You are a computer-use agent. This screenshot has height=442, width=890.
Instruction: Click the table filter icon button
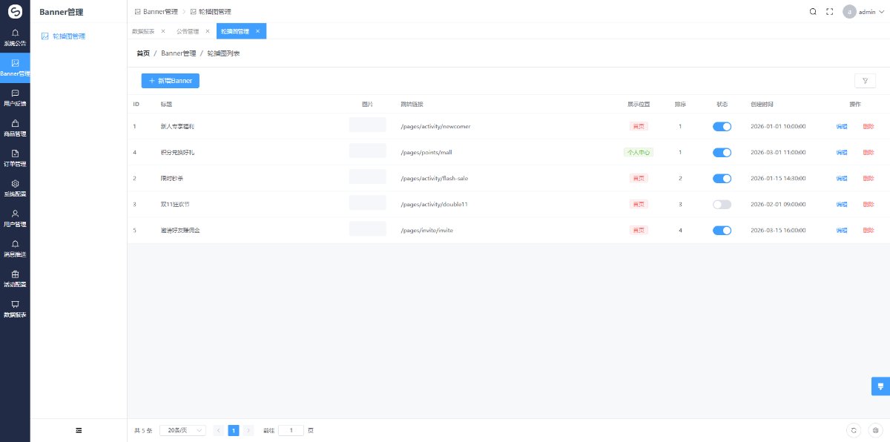[865, 81]
